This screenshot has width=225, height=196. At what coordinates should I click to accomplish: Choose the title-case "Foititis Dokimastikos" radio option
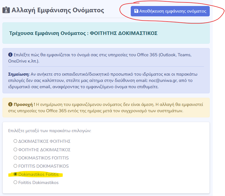16,182
